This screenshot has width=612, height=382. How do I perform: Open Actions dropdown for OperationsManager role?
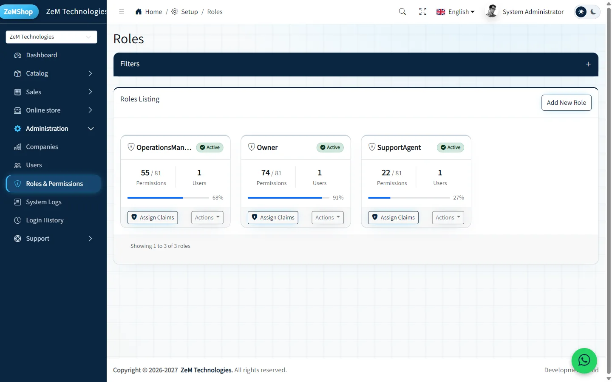[x=207, y=217]
